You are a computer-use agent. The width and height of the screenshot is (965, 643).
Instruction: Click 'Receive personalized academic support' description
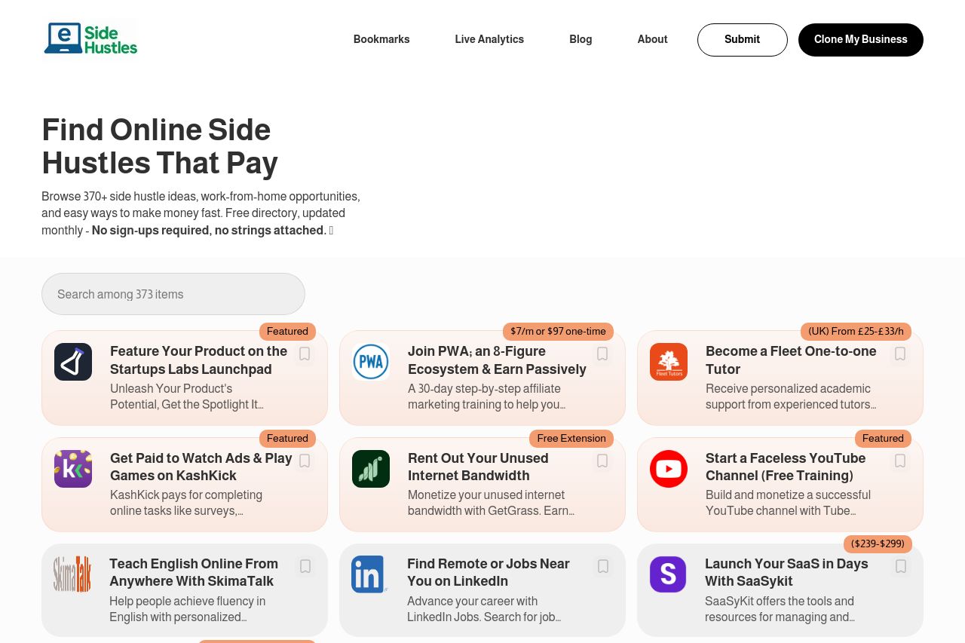(x=791, y=397)
